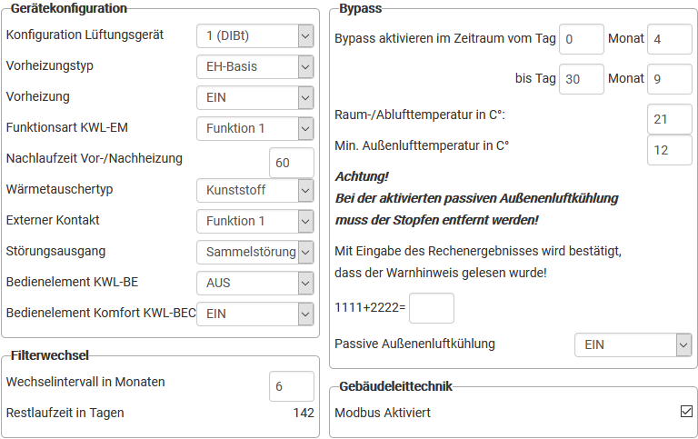Click Min. Außenlufttemperatur input field
The width and height of the screenshot is (698, 439).
tap(670, 149)
